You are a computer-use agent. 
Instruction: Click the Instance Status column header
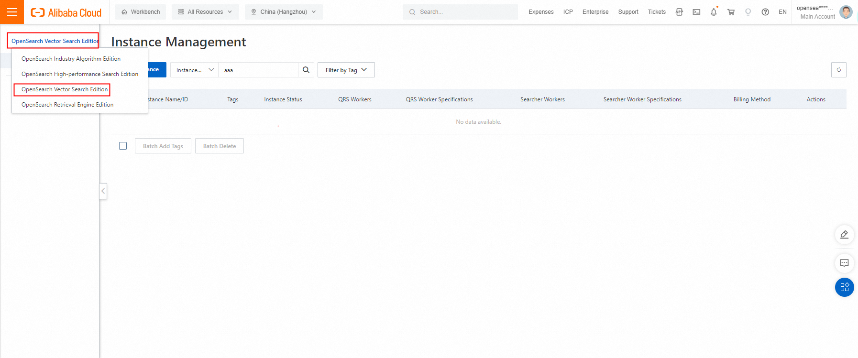283,99
